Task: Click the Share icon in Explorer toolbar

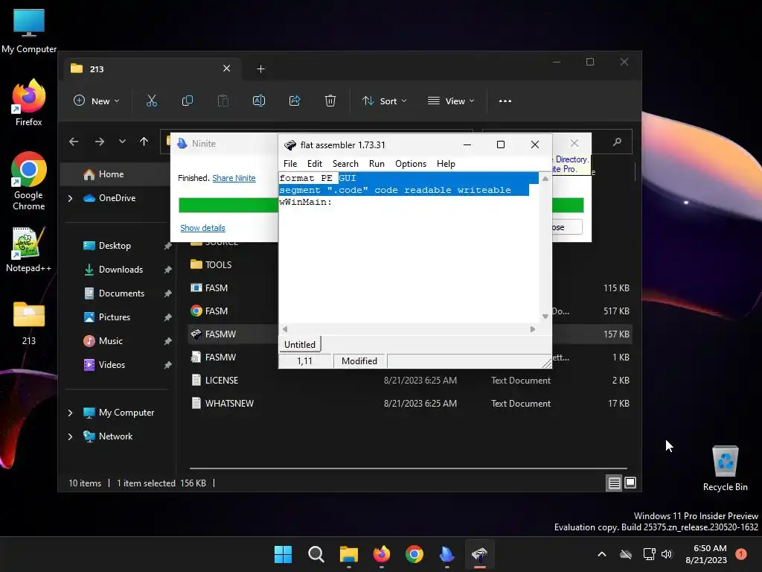Action: tap(295, 101)
